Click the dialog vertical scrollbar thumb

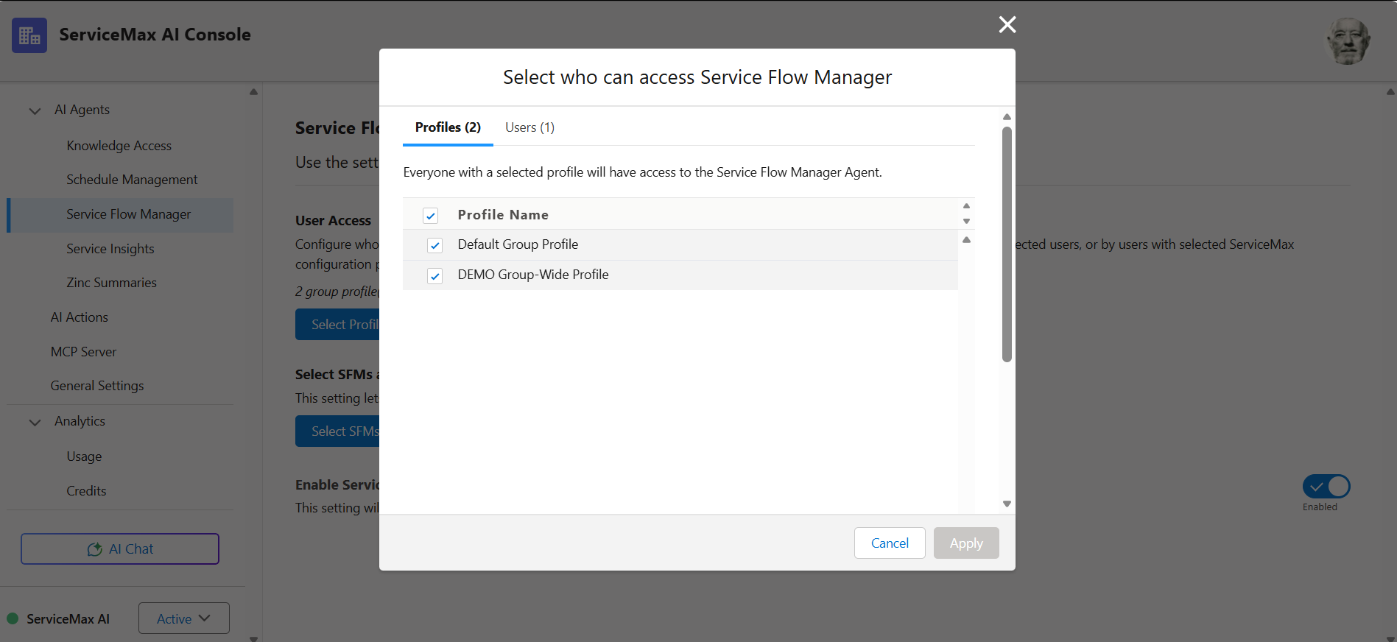click(1007, 244)
